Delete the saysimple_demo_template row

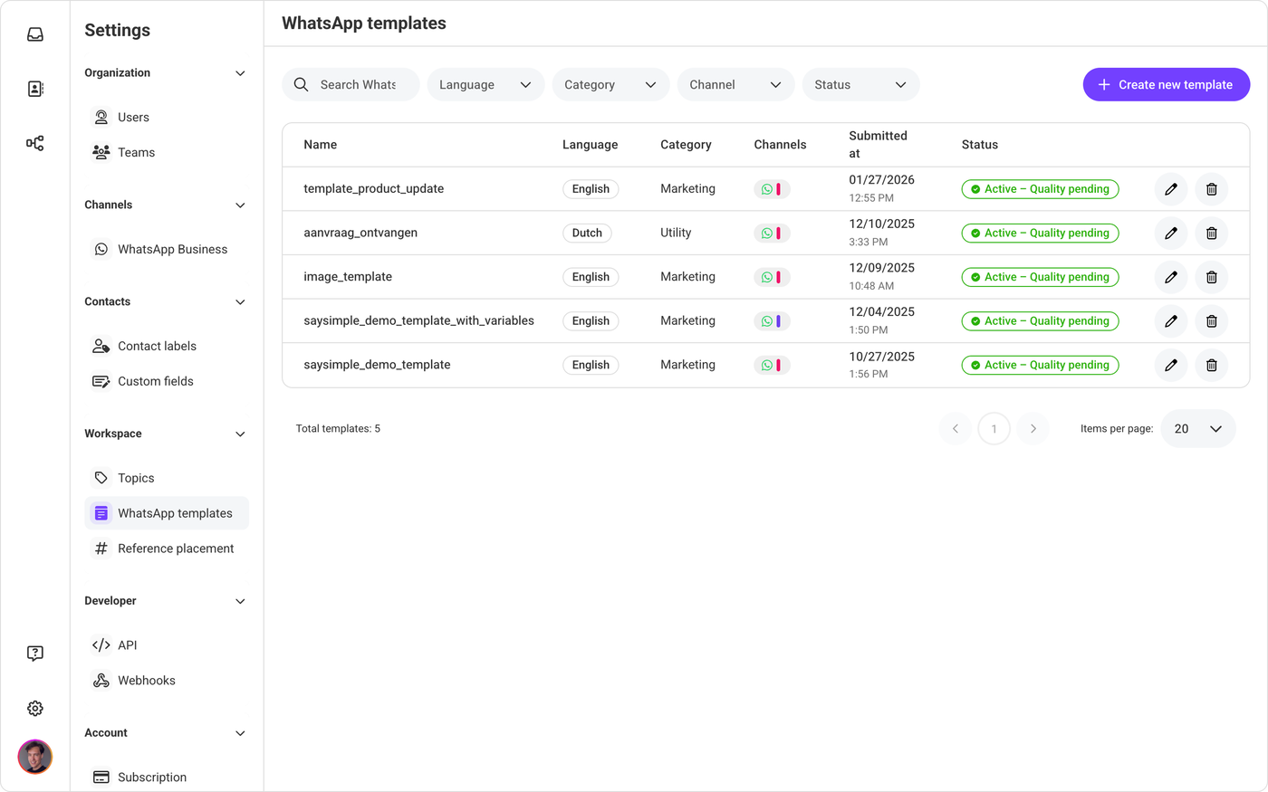click(x=1211, y=366)
